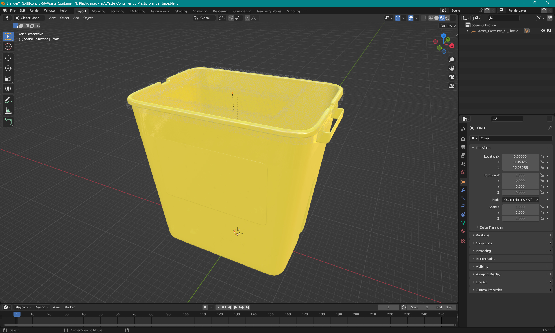Select the Select Box tool
The width and height of the screenshot is (555, 333).
[x=8, y=36]
